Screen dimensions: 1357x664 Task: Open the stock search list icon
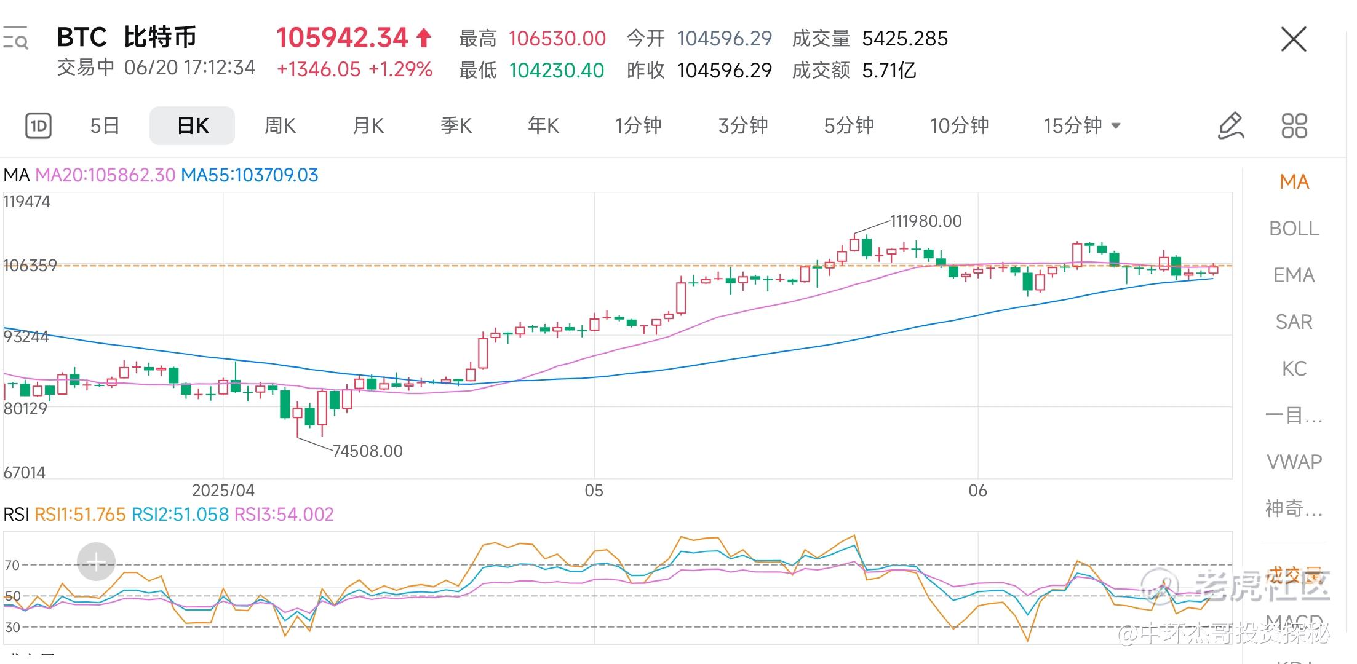click(x=15, y=38)
